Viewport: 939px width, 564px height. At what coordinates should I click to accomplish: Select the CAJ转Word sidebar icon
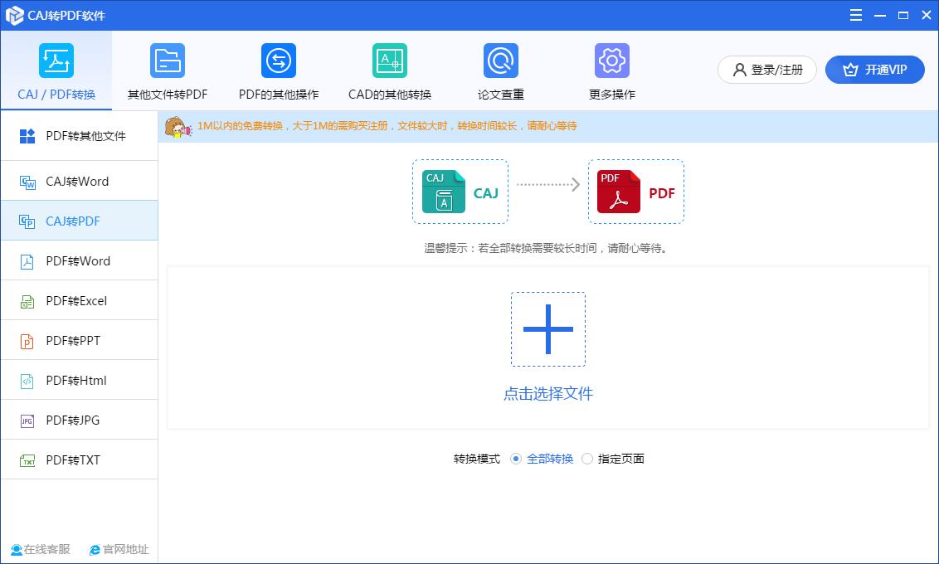(25, 181)
